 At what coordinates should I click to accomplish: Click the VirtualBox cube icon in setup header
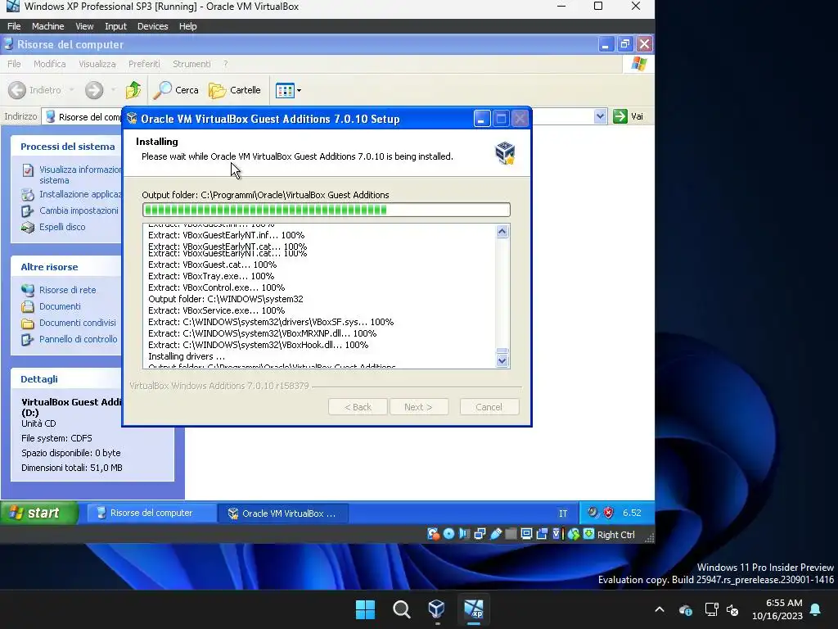[505, 153]
